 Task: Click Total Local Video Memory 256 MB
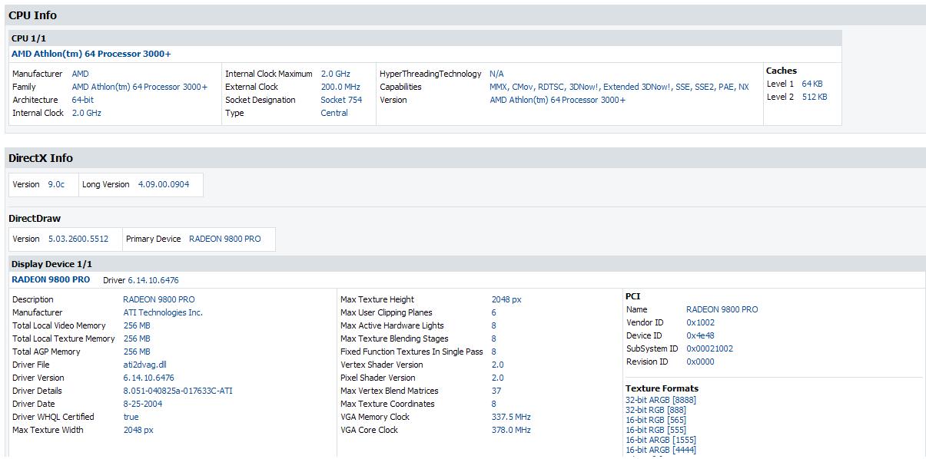pos(137,325)
